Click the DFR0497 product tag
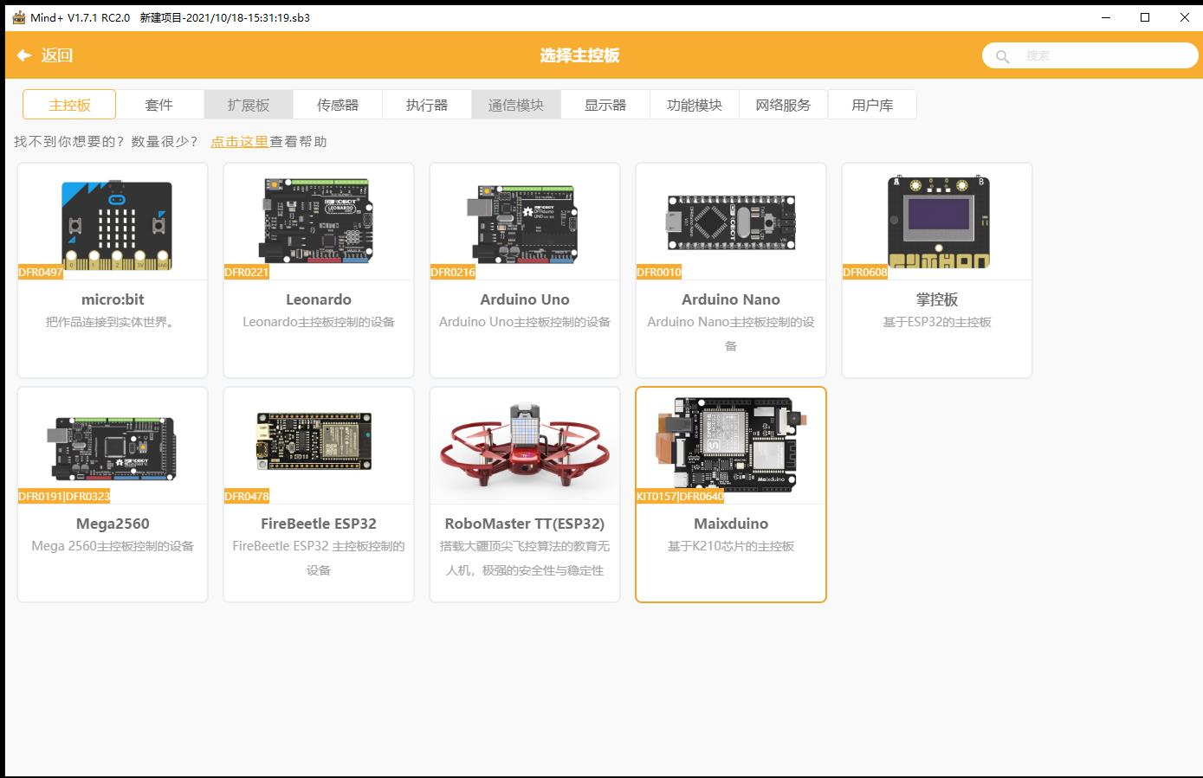 coord(41,272)
